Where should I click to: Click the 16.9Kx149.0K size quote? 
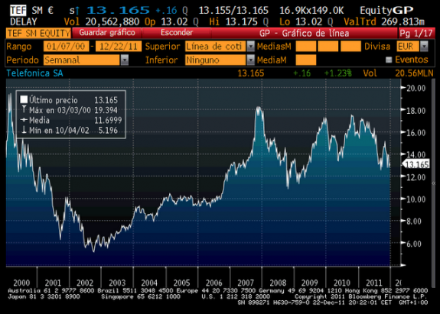click(x=311, y=11)
